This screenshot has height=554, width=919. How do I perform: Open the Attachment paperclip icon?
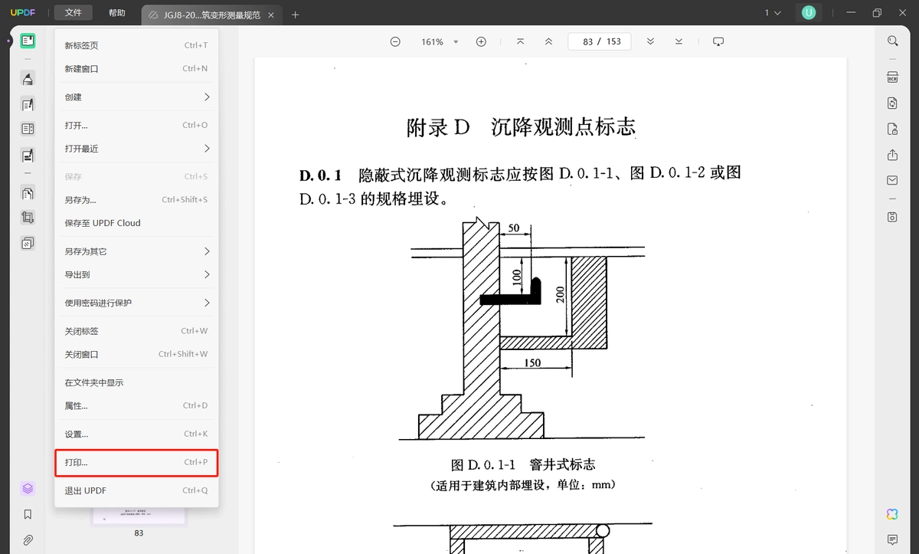click(28, 540)
